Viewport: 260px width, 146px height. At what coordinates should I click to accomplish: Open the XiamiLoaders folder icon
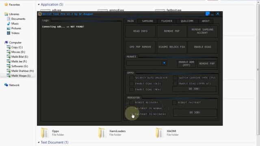[102, 133]
